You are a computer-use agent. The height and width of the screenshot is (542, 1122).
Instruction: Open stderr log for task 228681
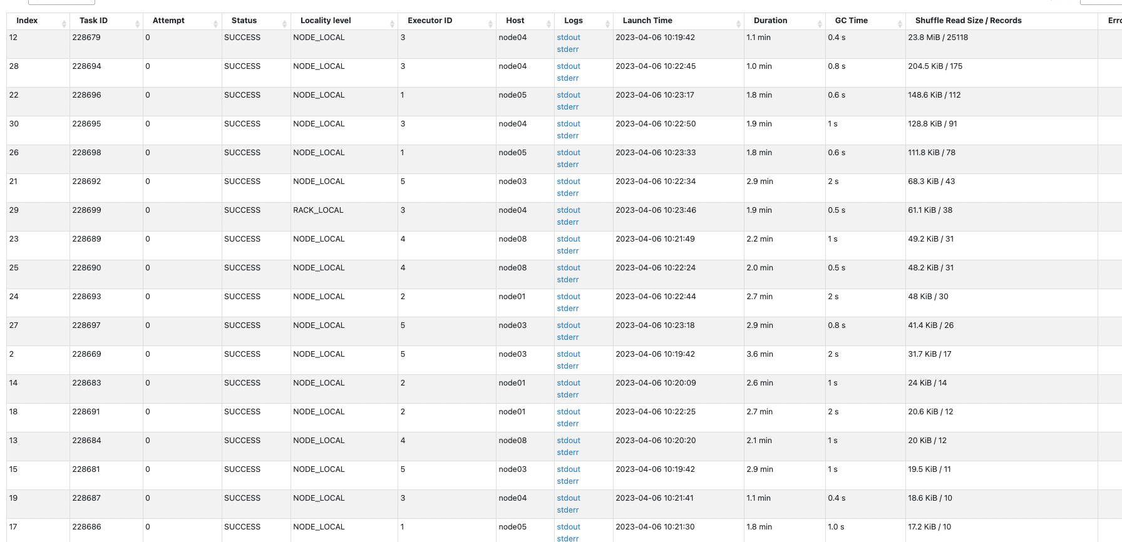click(568, 481)
